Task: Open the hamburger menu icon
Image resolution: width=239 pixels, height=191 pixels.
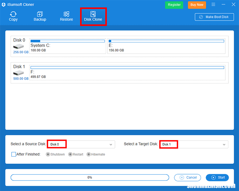Action: pyautogui.click(x=213, y=5)
